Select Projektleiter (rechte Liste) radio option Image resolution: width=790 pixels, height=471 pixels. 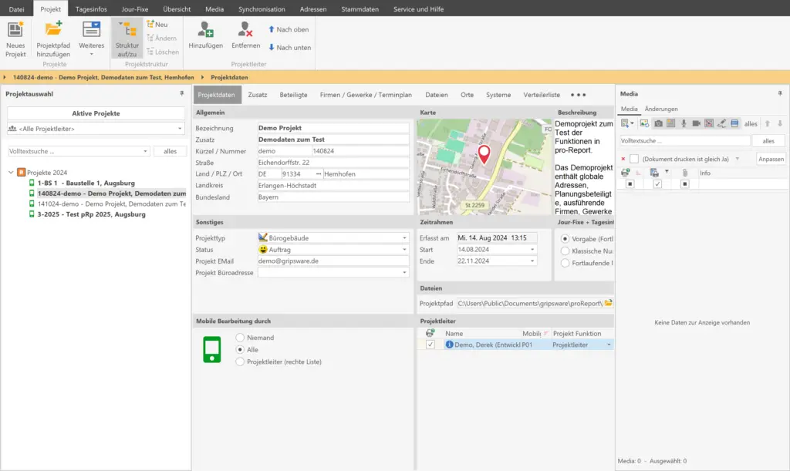tap(240, 362)
